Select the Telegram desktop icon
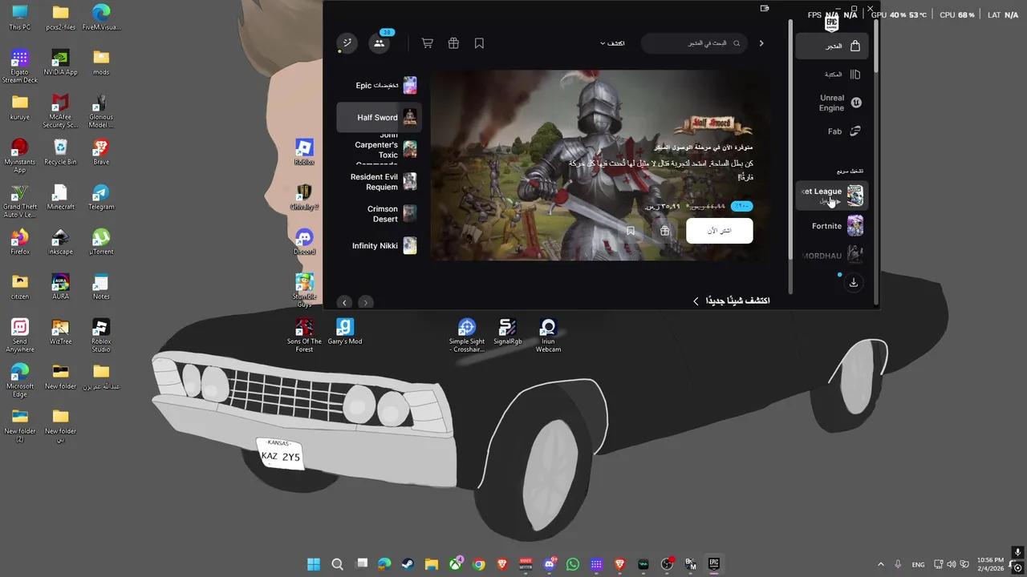Screen dimensions: 1027x577 pos(101,197)
